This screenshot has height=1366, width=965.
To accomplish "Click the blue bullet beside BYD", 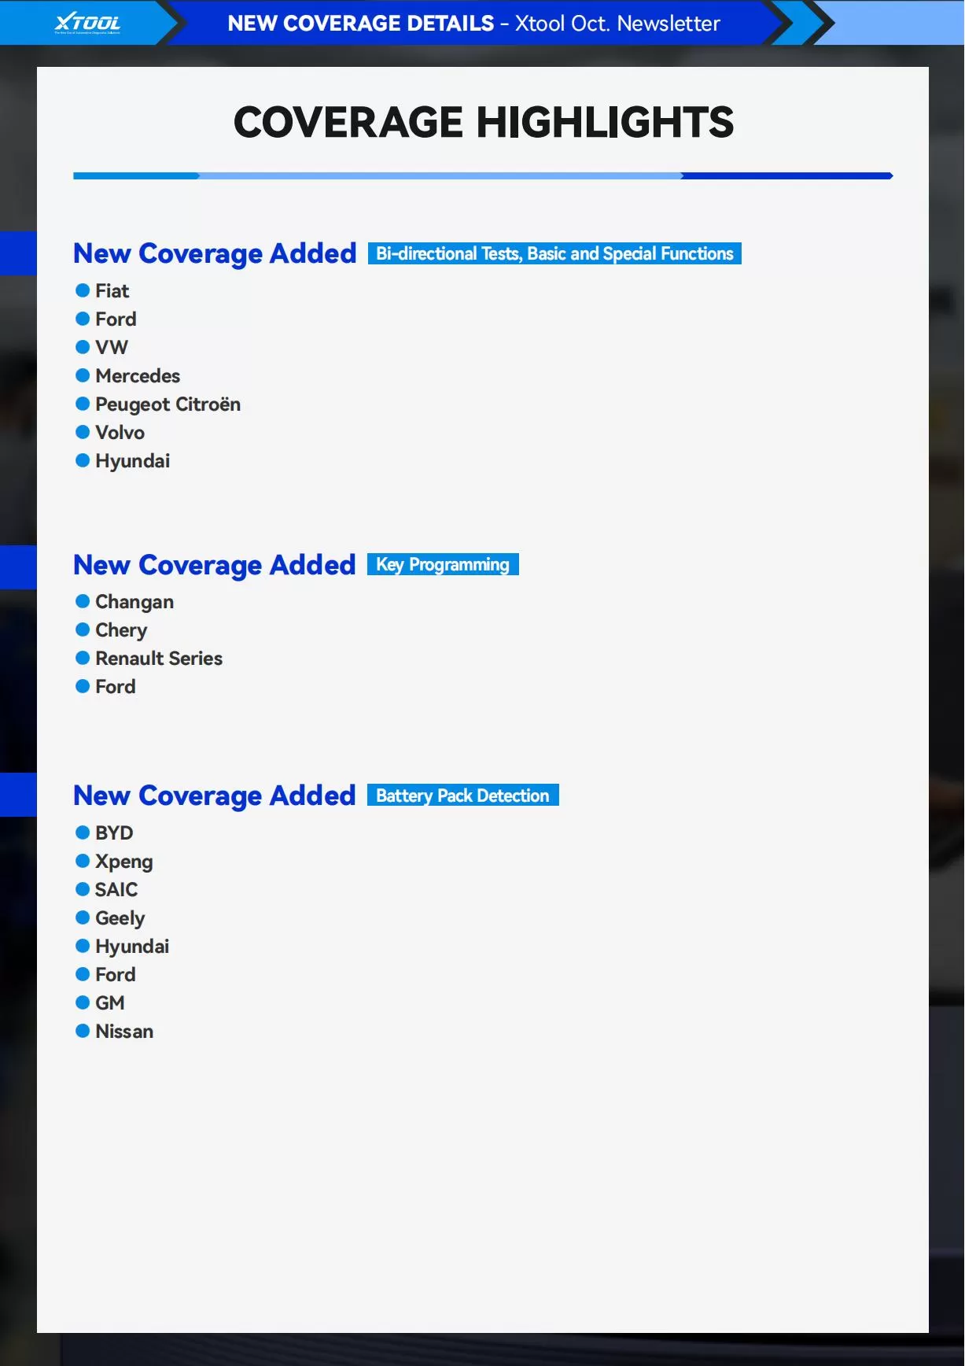I will [x=83, y=833].
